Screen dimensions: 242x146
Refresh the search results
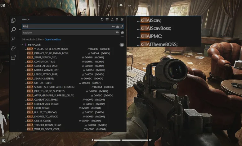coord(102,19)
